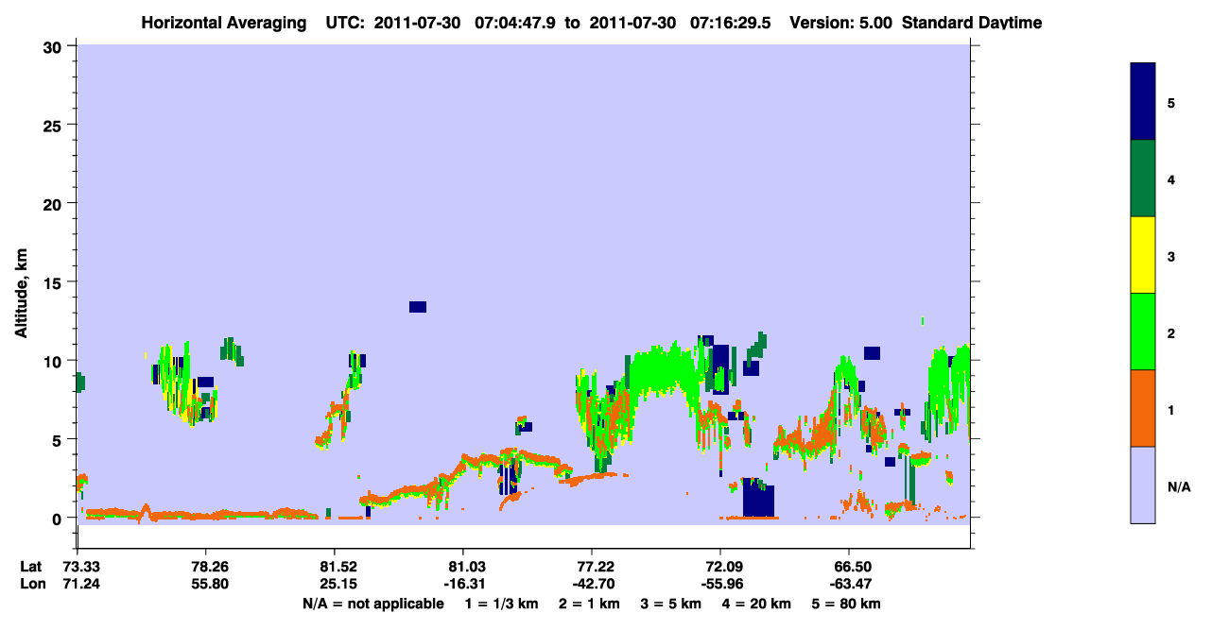Click the orange colorbar segment for level 1
Viewport: 1229px width, 630px height.
pos(1143,408)
